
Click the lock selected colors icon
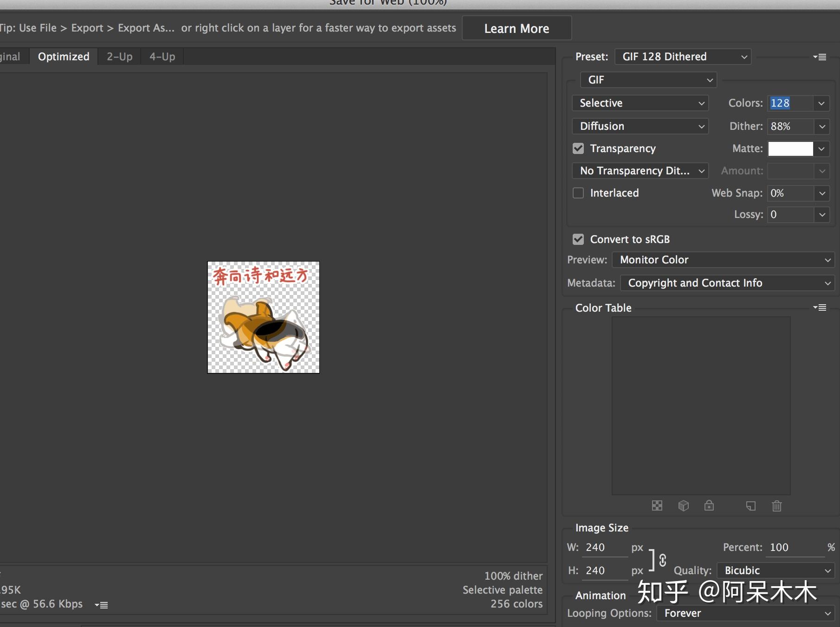point(709,505)
